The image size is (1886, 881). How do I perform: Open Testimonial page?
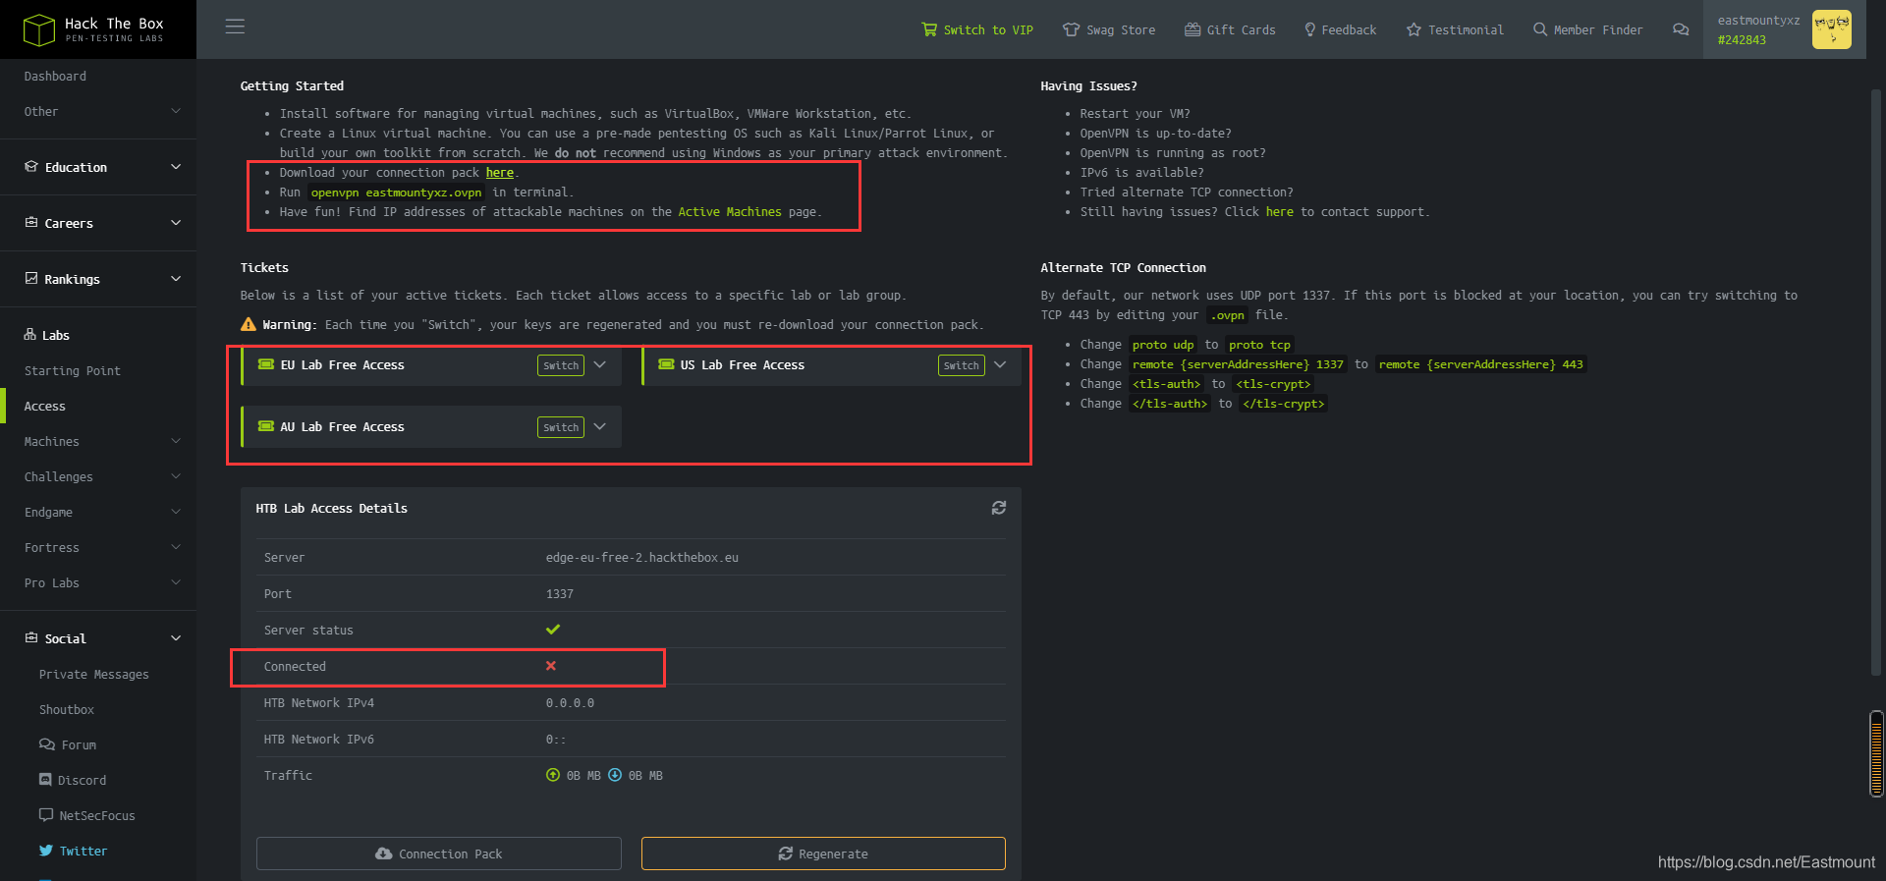pos(1455,30)
